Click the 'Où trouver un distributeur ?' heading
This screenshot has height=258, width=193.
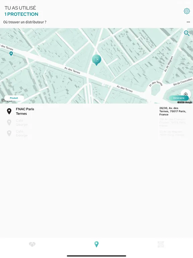(x=25, y=22)
